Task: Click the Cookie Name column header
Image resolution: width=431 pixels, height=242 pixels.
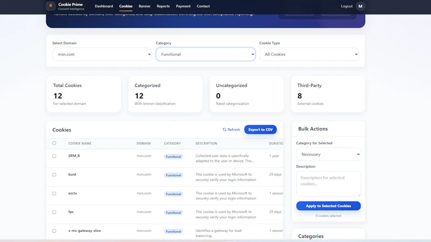Action: coord(80,144)
